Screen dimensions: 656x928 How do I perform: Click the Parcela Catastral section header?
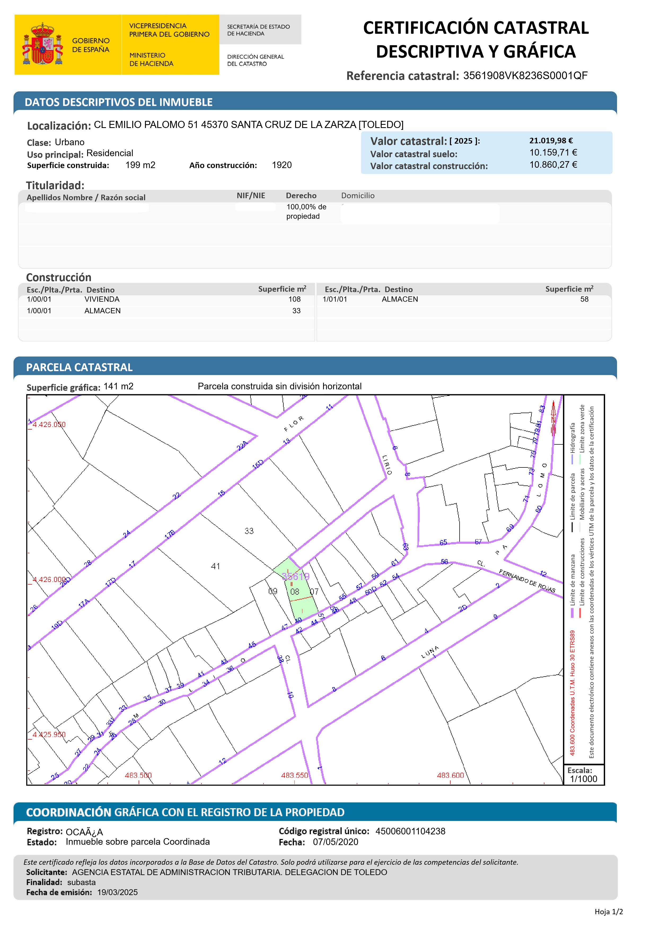click(x=79, y=367)
